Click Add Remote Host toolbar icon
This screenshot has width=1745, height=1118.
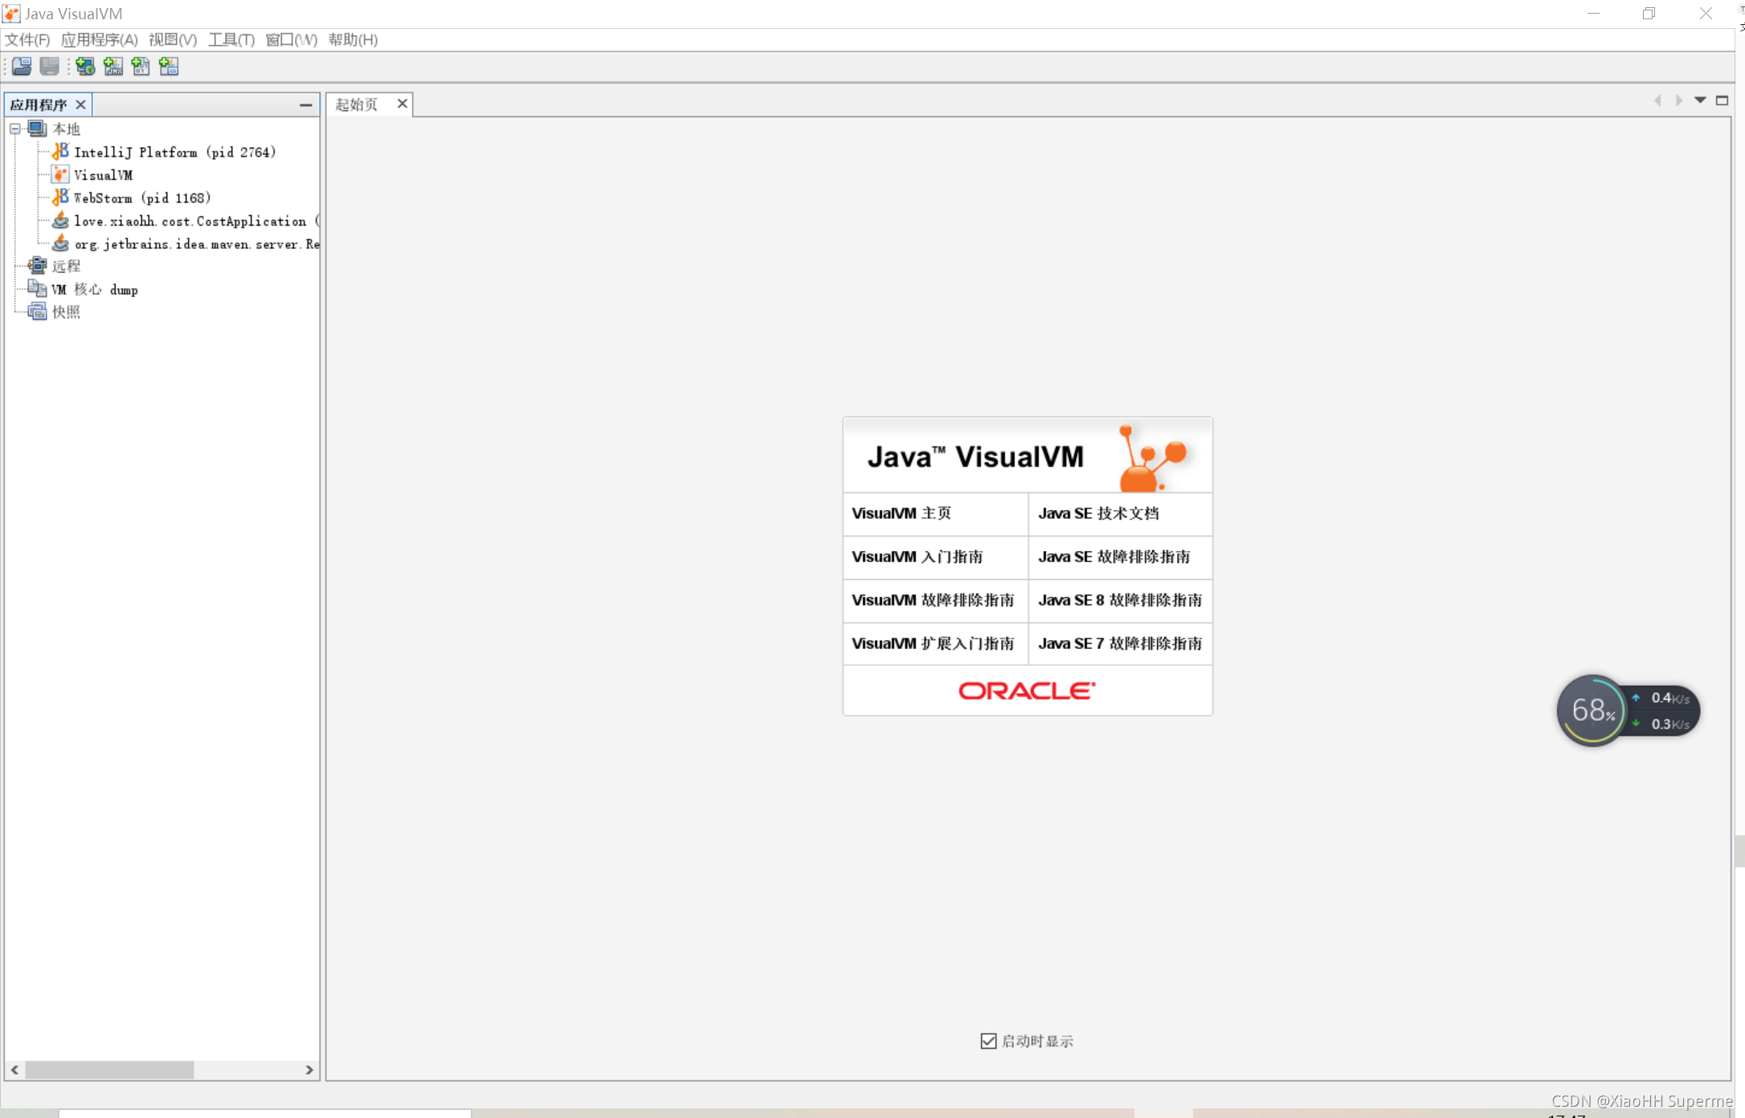click(x=85, y=66)
